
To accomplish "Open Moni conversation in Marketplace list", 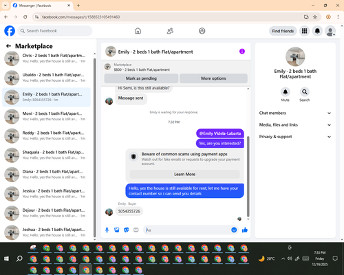I will click(47, 116).
